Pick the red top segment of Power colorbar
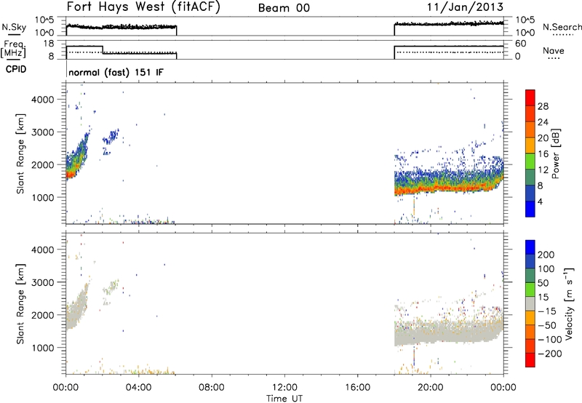 point(530,97)
